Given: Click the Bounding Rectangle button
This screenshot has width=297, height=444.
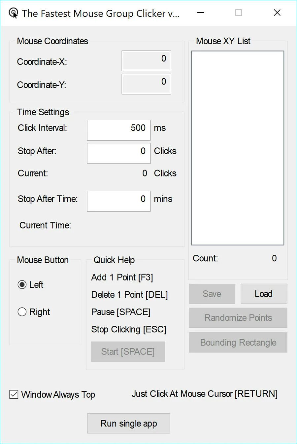Looking at the screenshot, I should pos(238,343).
